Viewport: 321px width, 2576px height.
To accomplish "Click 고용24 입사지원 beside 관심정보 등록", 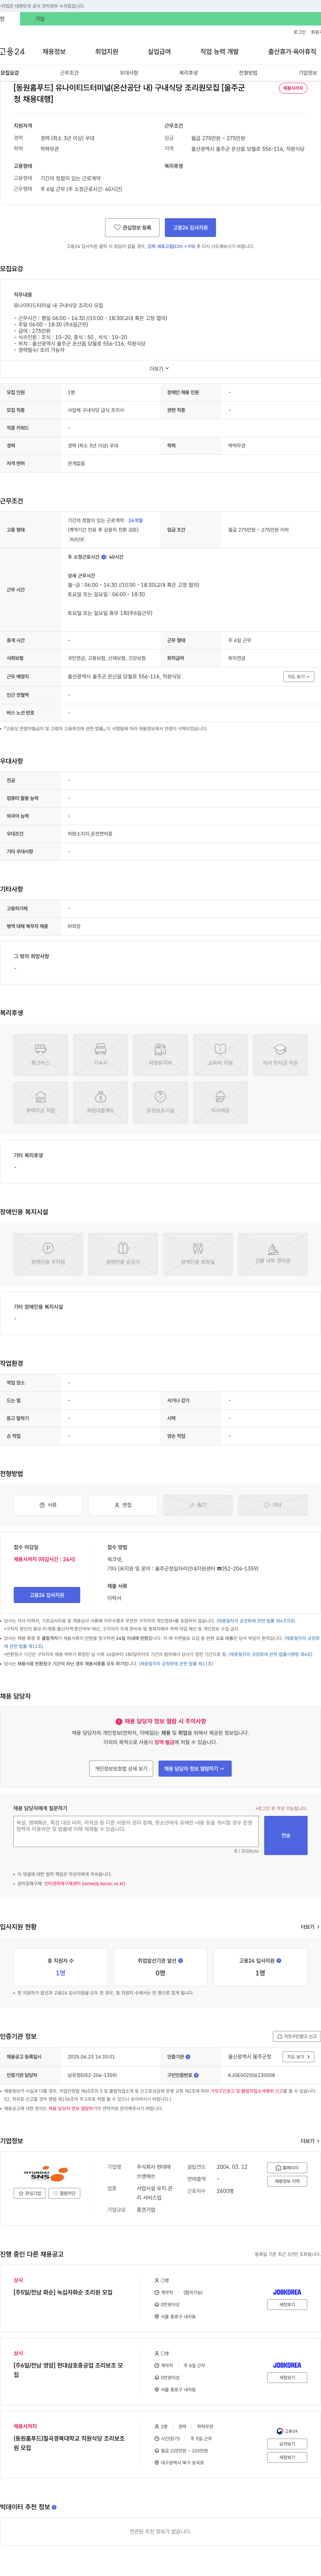I will pos(190,228).
